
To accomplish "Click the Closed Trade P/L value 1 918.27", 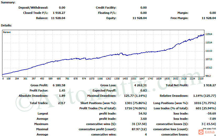I will [59, 13].
